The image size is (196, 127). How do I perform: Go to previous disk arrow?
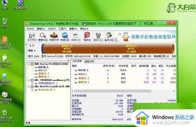tap(30, 45)
